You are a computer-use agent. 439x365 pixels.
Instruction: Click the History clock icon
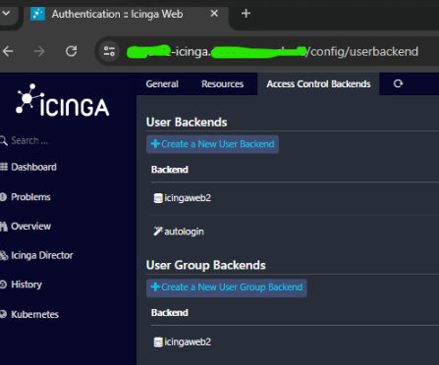[3, 285]
